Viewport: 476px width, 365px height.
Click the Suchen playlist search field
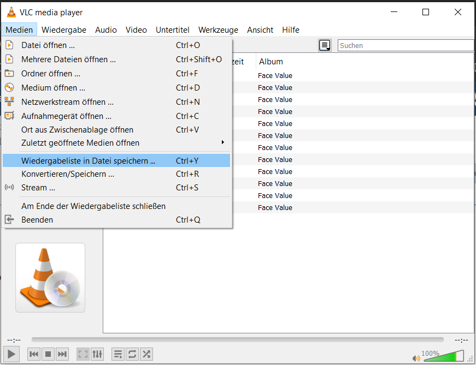(x=406, y=45)
